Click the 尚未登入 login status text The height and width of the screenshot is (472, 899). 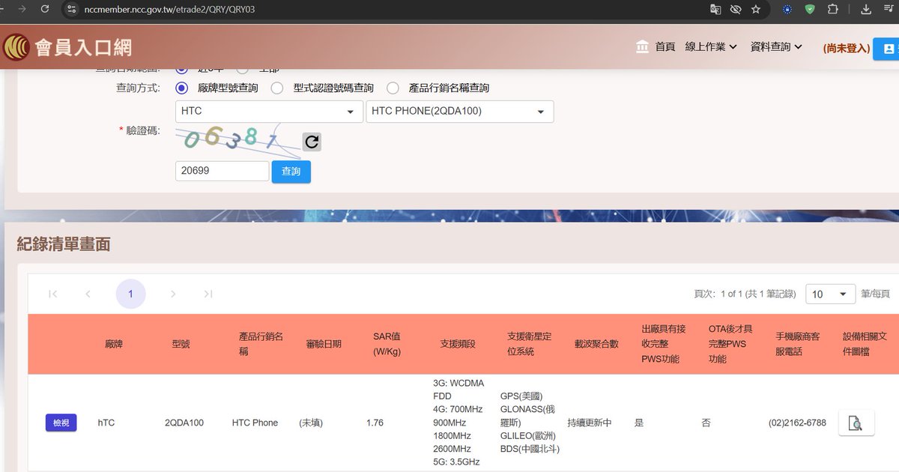pos(847,48)
